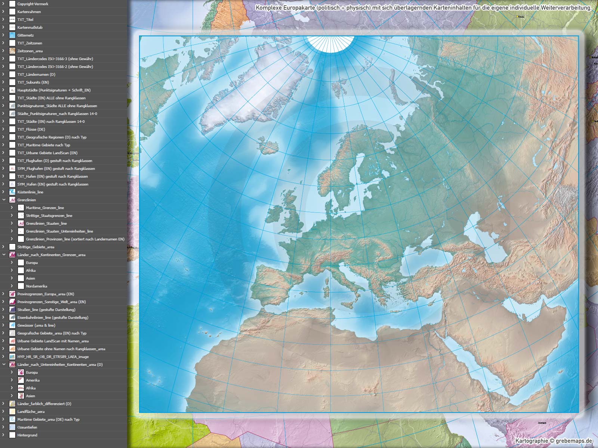Click the Zeitzonen_area layer thumbnail icon
This screenshot has width=598, height=448.
[12, 51]
